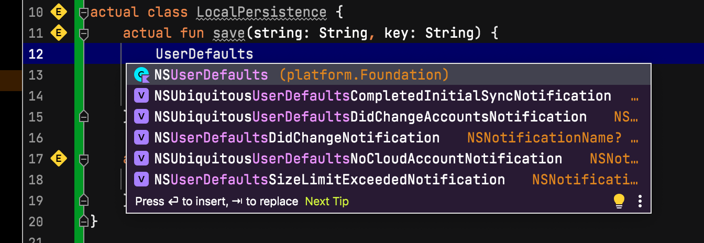Click the fold end marker on line 19
Screen dimensions: 704x243
pyautogui.click(x=83, y=201)
